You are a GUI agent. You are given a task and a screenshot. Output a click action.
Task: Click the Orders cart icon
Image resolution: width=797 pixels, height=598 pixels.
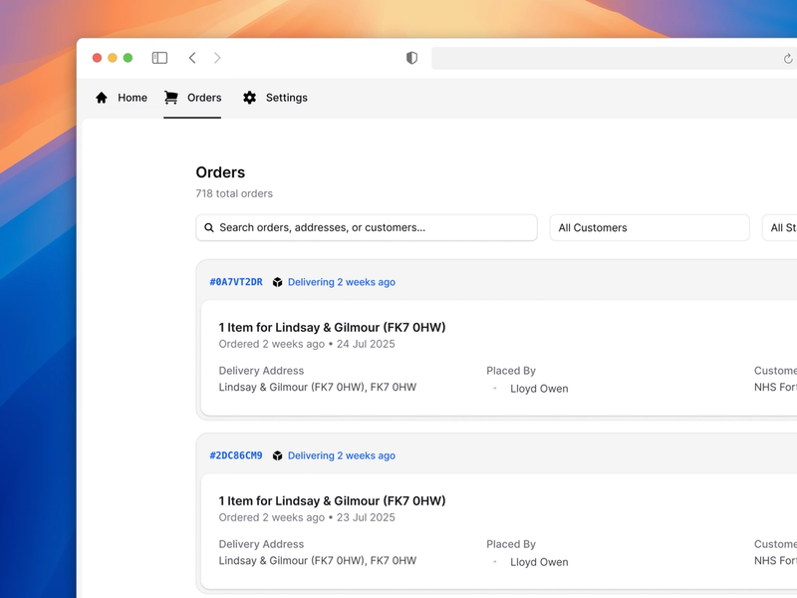click(170, 98)
